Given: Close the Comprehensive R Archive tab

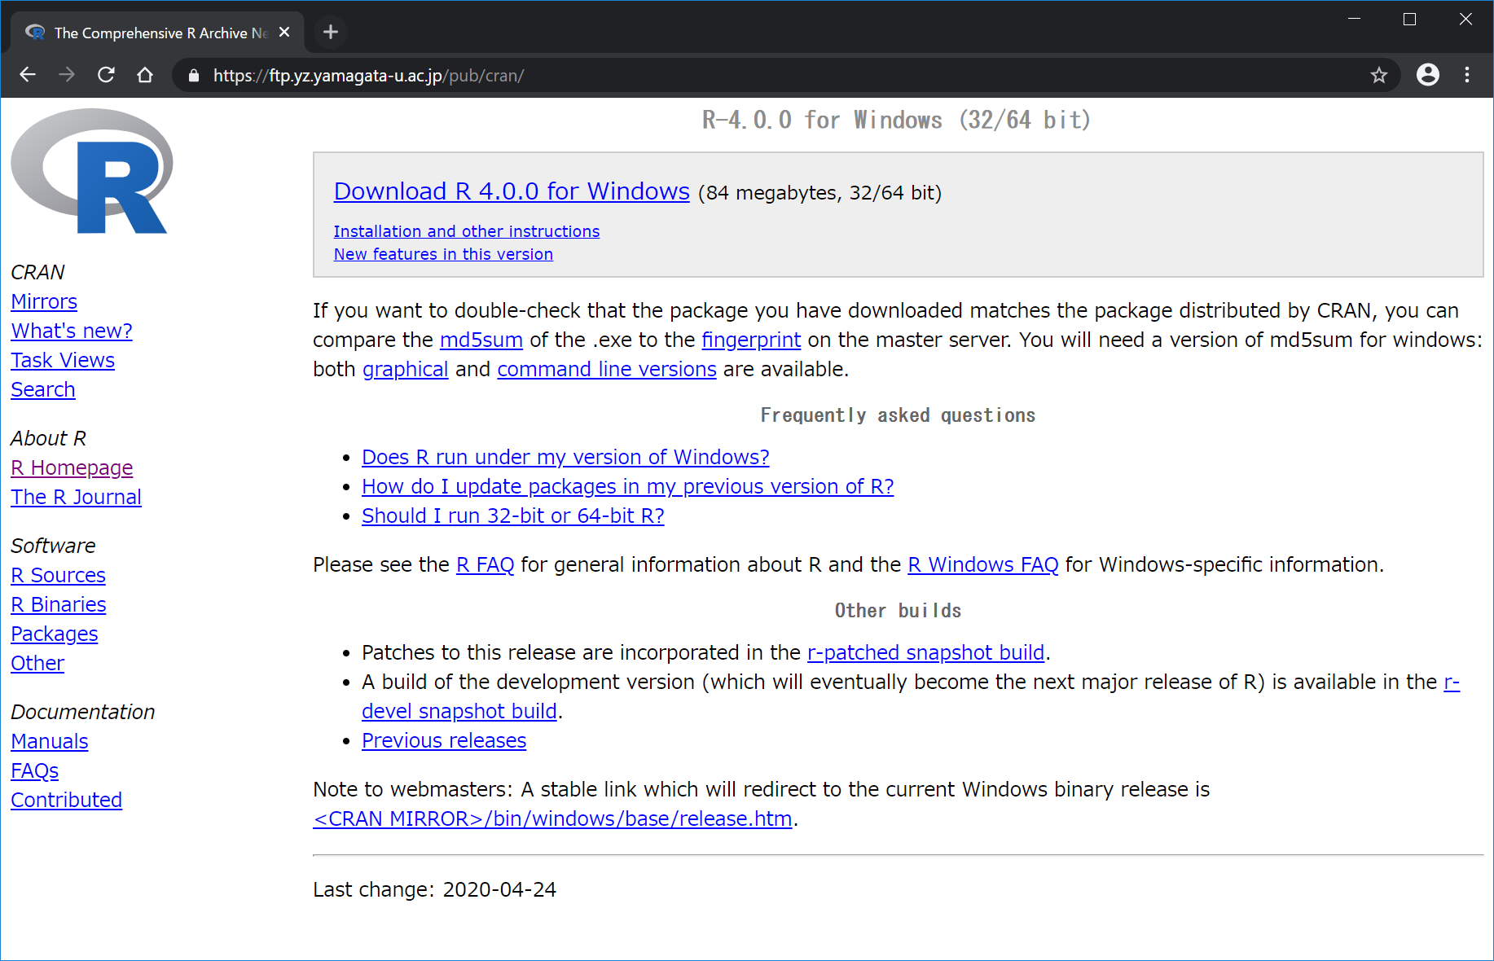Looking at the screenshot, I should (x=284, y=32).
